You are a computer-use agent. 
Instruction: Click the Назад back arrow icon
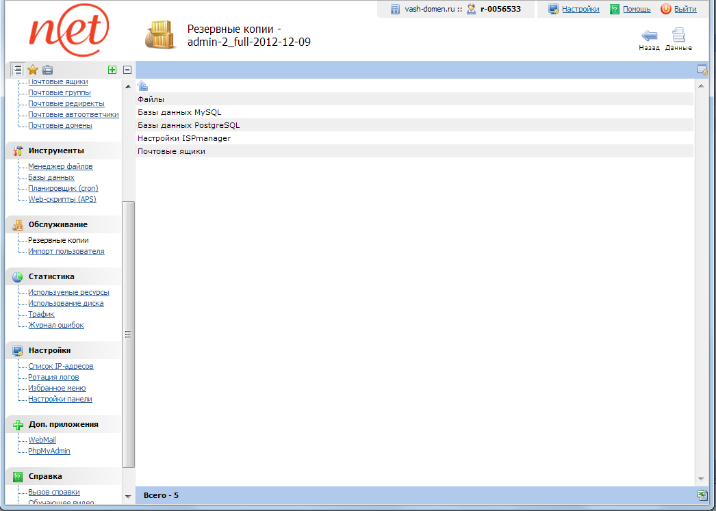pyautogui.click(x=649, y=36)
